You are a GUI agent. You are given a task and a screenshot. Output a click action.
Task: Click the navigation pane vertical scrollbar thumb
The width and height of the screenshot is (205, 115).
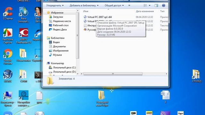click(x=78, y=35)
